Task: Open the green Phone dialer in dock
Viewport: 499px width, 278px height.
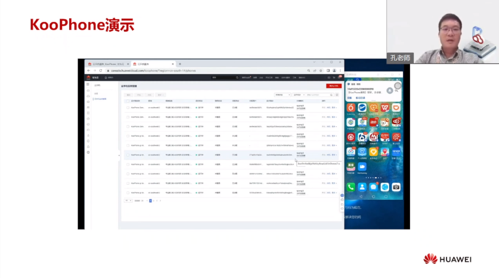Action: tap(351, 187)
